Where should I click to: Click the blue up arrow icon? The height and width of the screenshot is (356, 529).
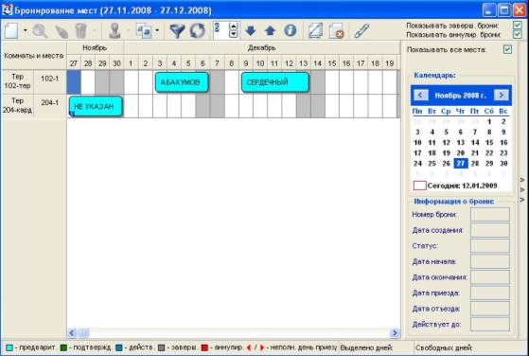click(x=270, y=30)
